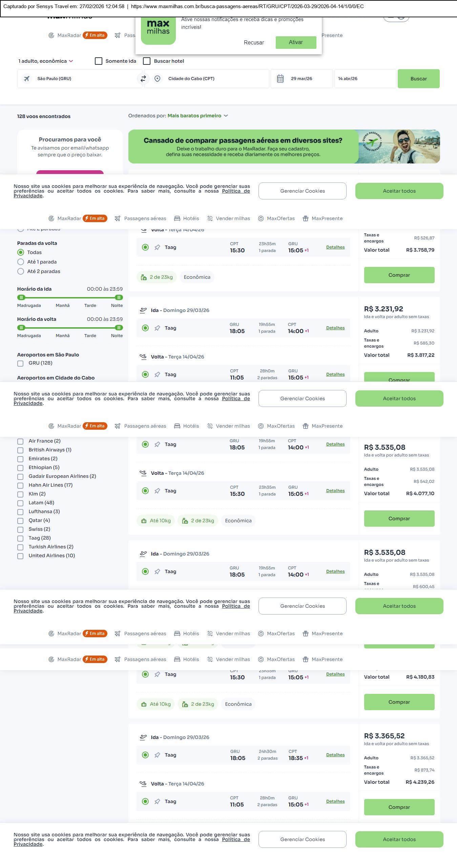Click the departing plane icon beside Ida – Domingo 29/03/26
The width and height of the screenshot is (457, 856).
[143, 310]
